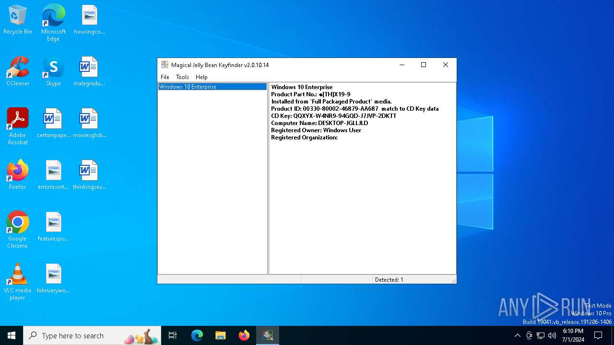Open the Windows Start menu
The width and height of the screenshot is (614, 345).
(12, 335)
